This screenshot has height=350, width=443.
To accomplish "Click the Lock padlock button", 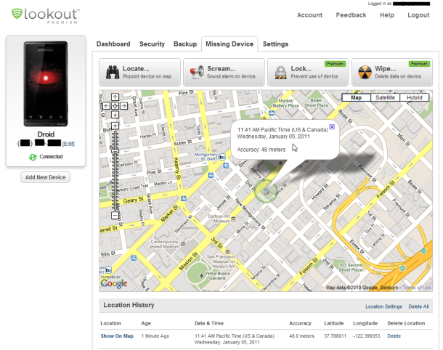I will tap(308, 73).
